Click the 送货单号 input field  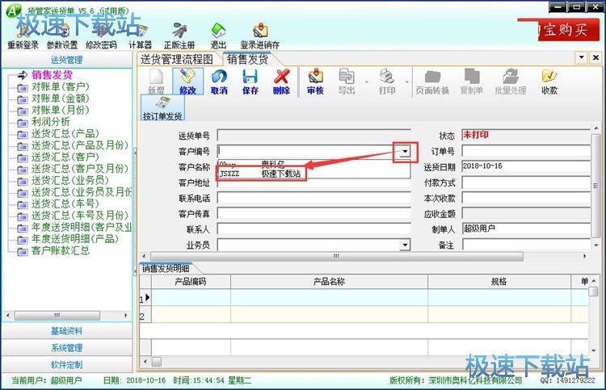tap(314, 135)
